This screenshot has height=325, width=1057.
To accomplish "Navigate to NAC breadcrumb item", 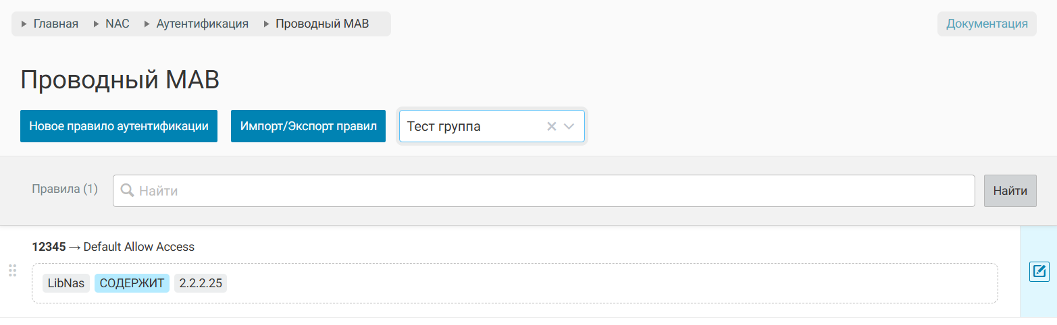I will coord(117,24).
